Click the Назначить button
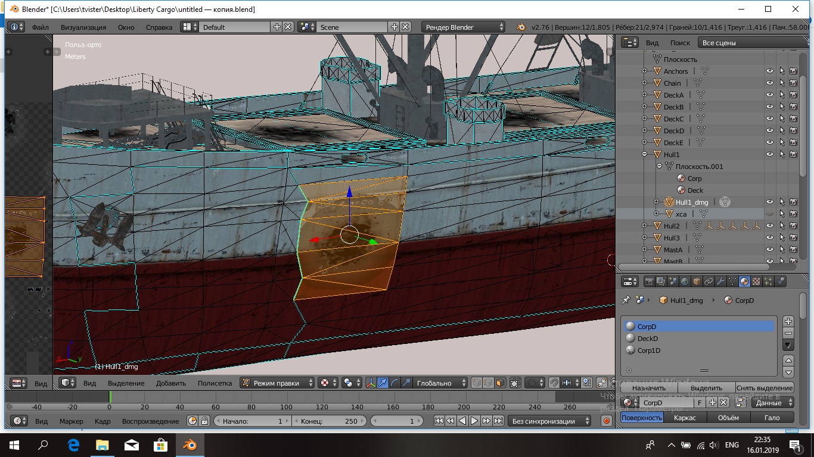The height and width of the screenshot is (457, 814). point(649,388)
